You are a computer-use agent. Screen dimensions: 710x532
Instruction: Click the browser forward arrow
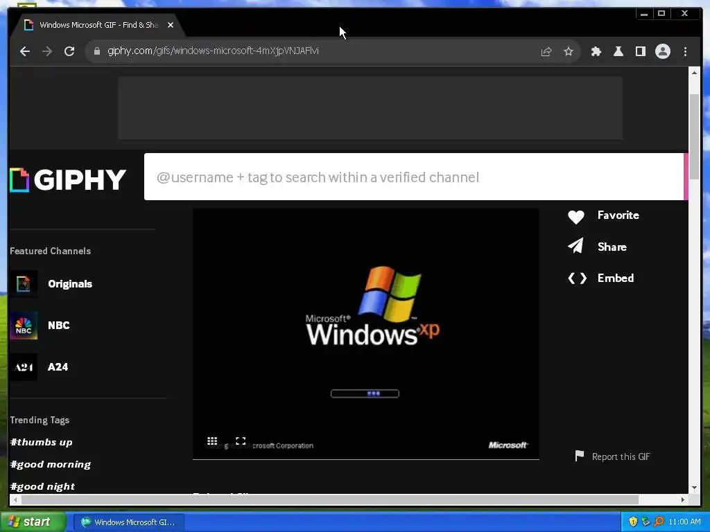coord(47,51)
